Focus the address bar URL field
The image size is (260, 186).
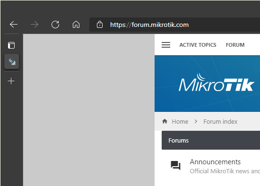pyautogui.click(x=174, y=25)
